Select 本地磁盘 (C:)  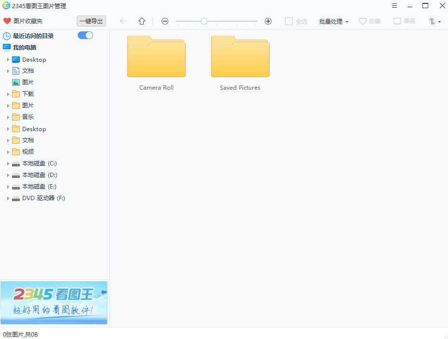coord(40,163)
